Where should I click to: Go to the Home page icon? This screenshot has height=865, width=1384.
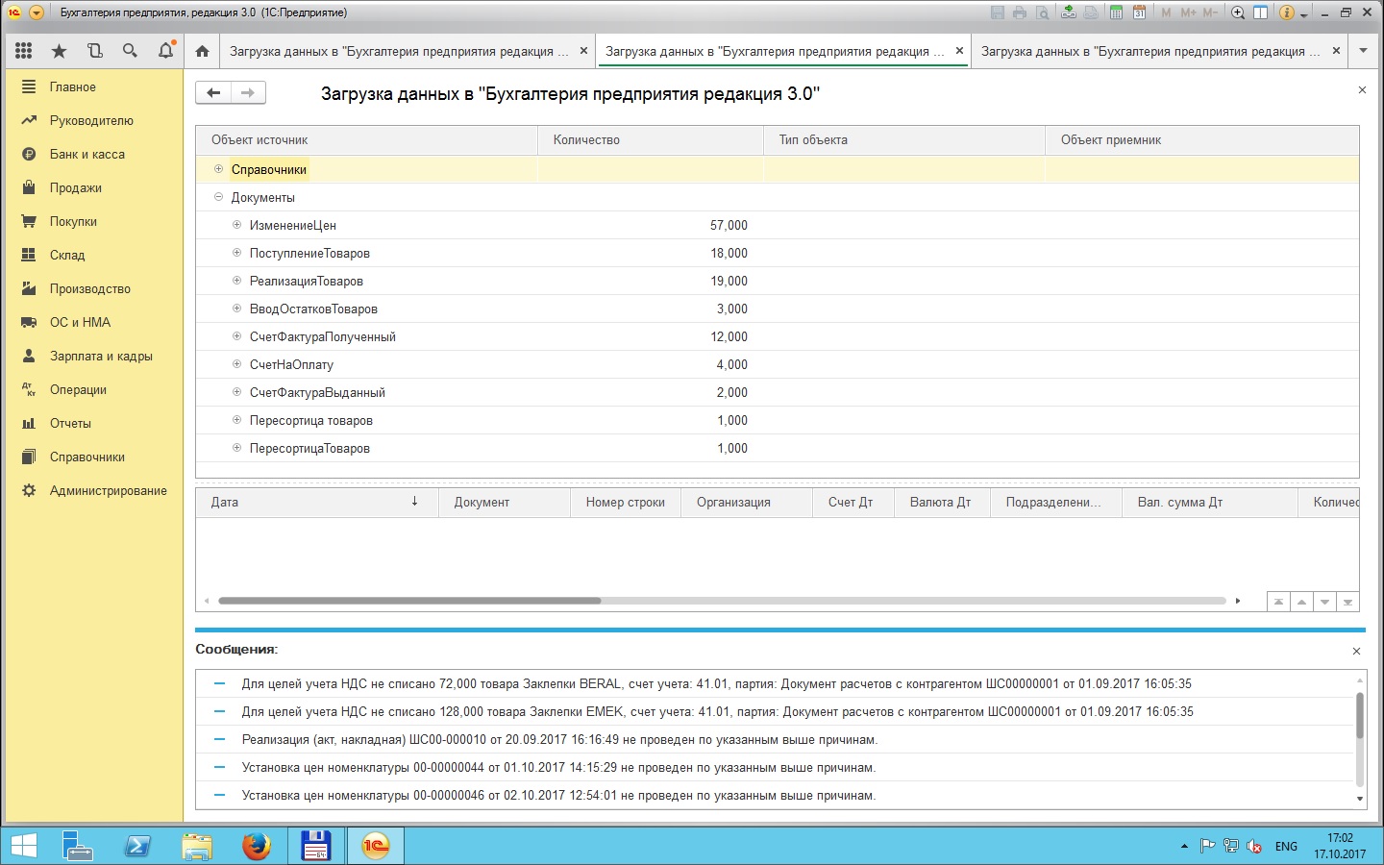tap(202, 51)
